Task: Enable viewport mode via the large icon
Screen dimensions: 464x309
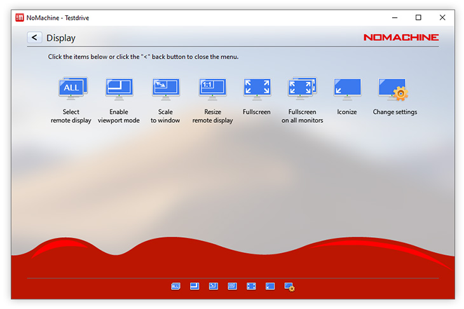Action: 119,89
